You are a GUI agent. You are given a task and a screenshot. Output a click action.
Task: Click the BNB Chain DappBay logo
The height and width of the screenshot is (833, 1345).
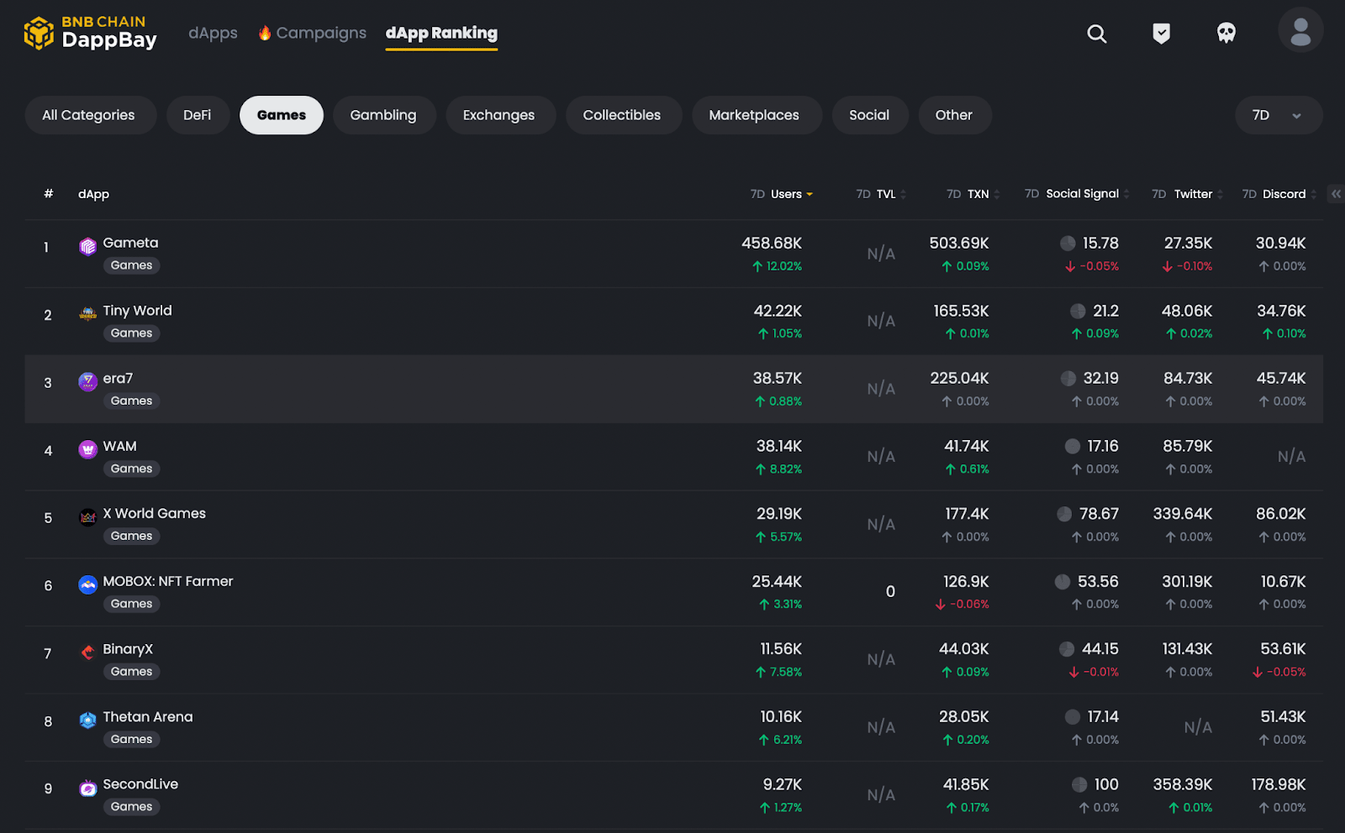tap(90, 33)
